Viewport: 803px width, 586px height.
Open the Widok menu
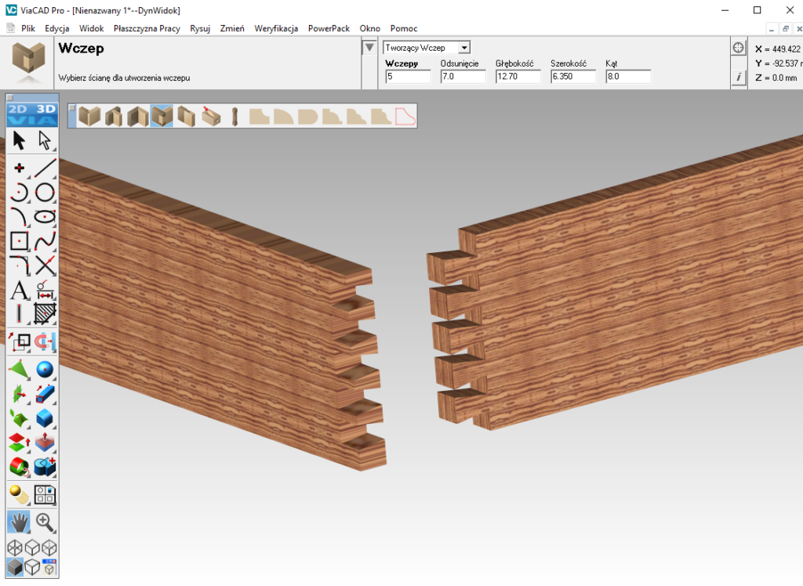91,28
